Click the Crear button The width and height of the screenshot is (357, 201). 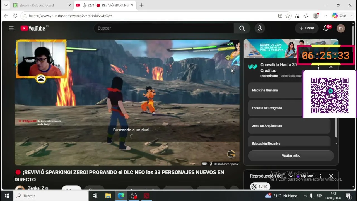click(307, 28)
